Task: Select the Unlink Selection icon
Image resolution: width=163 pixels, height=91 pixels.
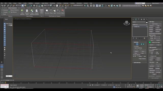Action: coord(11,6)
